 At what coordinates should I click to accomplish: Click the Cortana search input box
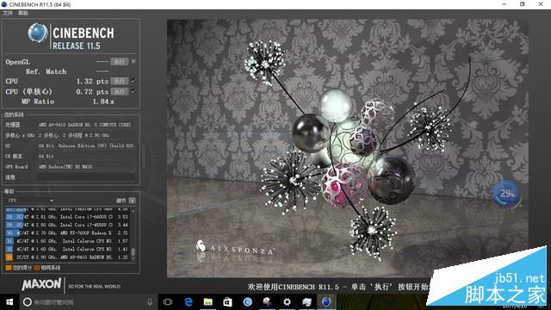click(88, 302)
